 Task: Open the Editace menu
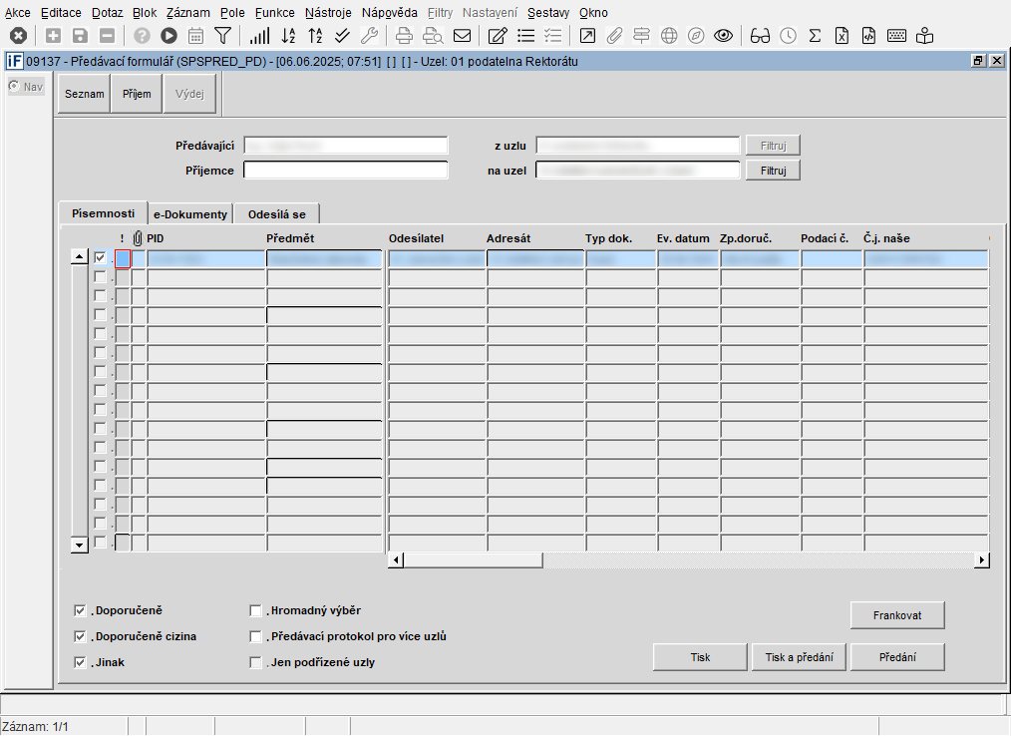pos(61,13)
